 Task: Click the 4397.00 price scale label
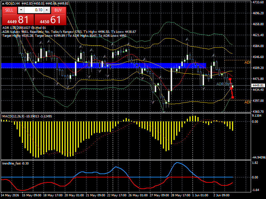point(258,101)
